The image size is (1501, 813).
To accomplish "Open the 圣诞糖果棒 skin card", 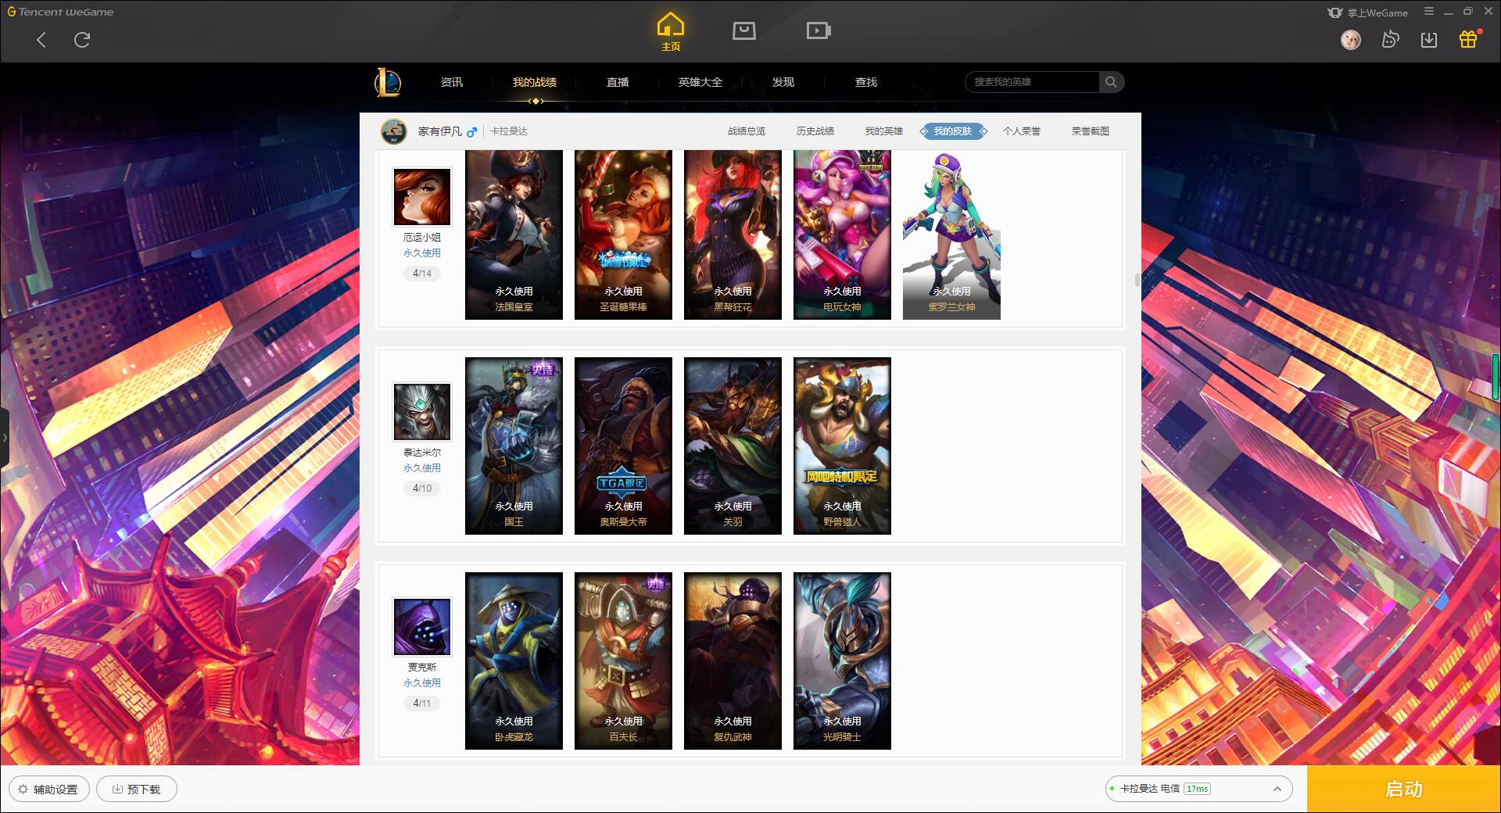I will [623, 235].
